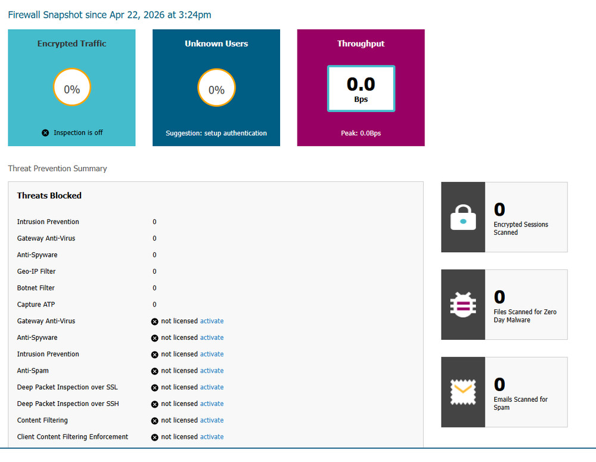Click 'Suggestion: setup authentication' text

point(216,133)
